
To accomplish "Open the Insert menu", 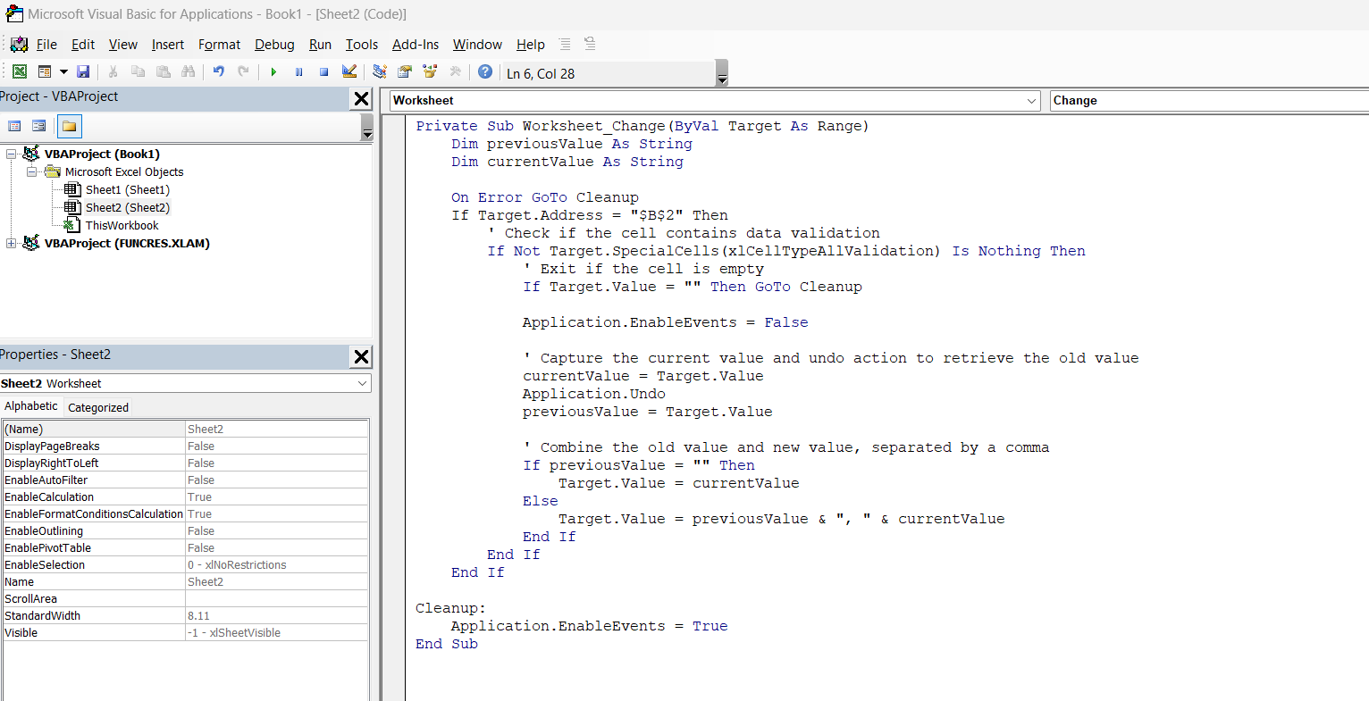I will 168,45.
